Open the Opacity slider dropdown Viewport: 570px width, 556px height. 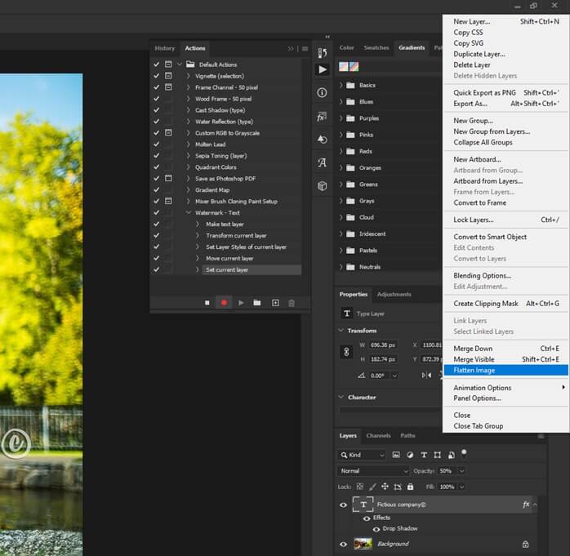click(x=461, y=471)
